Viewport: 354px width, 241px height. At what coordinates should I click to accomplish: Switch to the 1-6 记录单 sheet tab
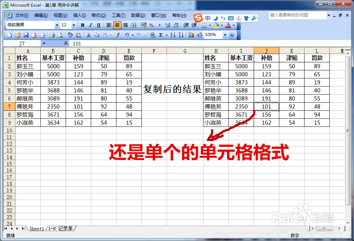point(61,229)
